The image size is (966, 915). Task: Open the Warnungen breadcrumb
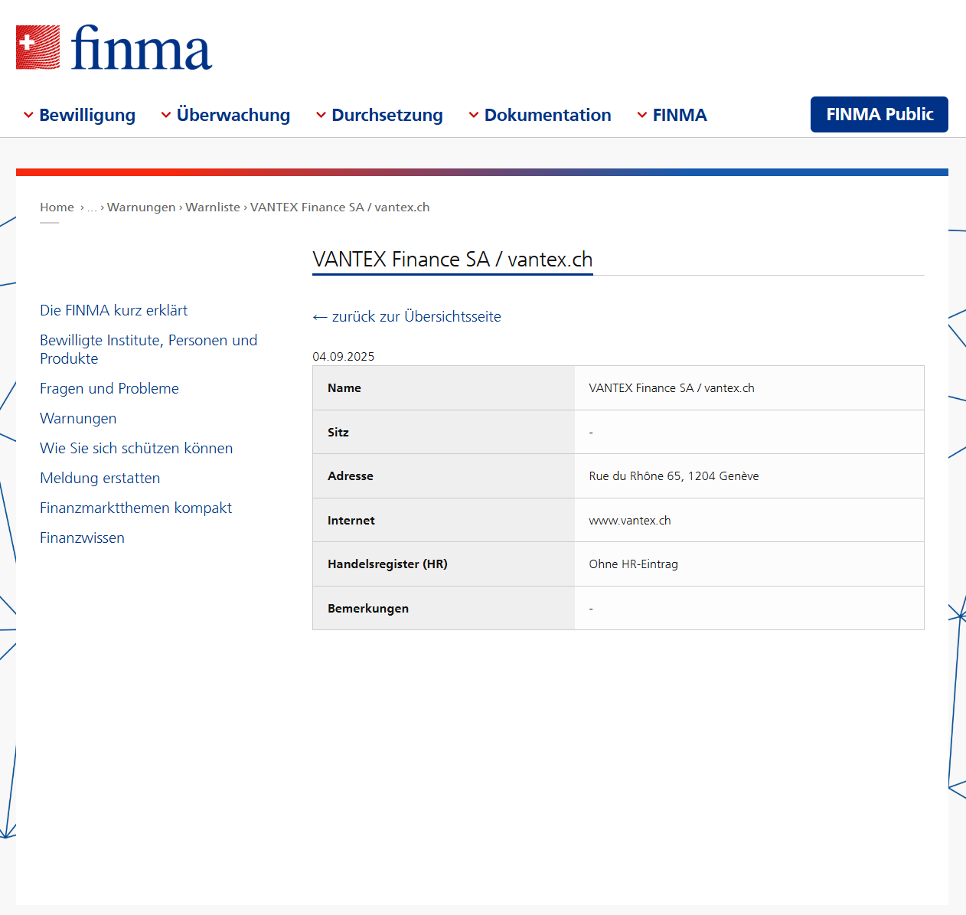142,208
